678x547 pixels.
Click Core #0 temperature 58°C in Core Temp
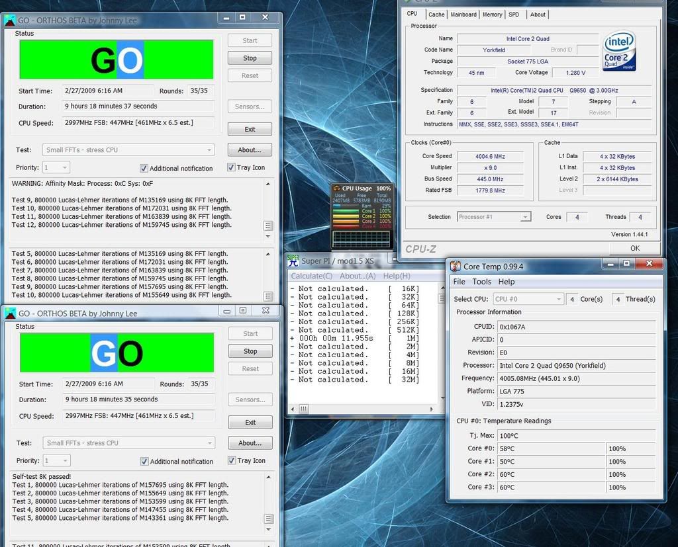pyautogui.click(x=551, y=448)
